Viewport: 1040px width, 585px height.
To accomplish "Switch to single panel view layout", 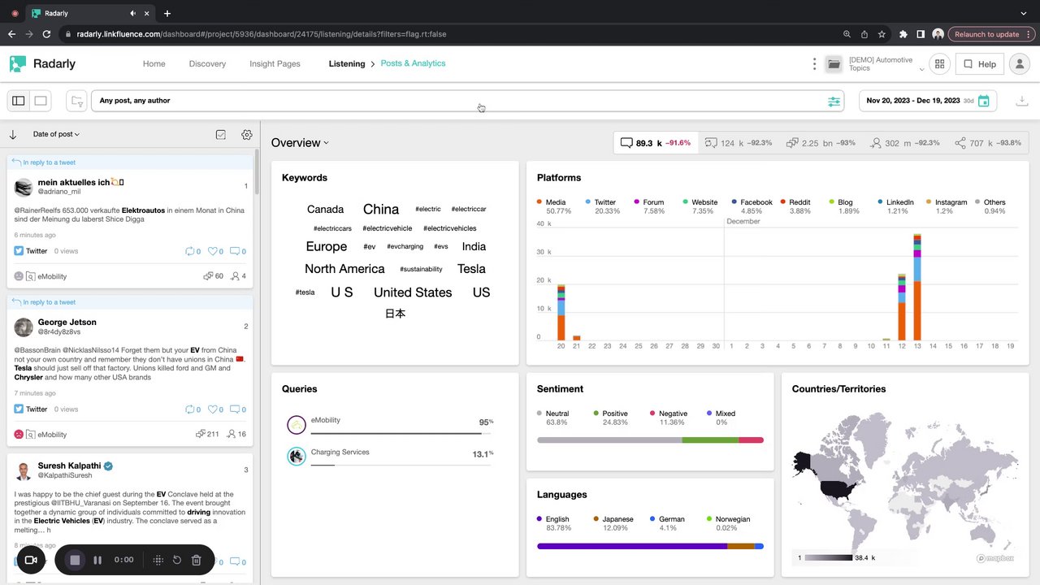I will tap(41, 101).
